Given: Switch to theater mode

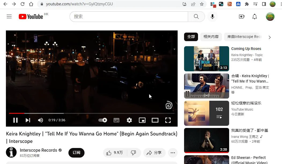Looking at the screenshot, I should point(155,120).
